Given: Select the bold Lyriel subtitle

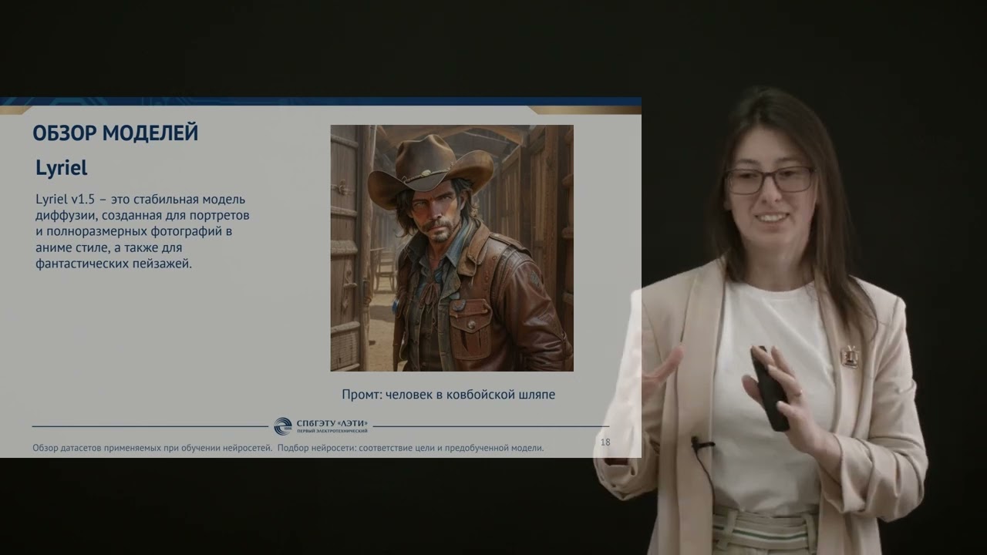Looking at the screenshot, I should [x=62, y=168].
